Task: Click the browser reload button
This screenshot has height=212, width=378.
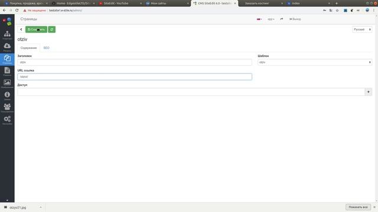Action: (x=17, y=11)
